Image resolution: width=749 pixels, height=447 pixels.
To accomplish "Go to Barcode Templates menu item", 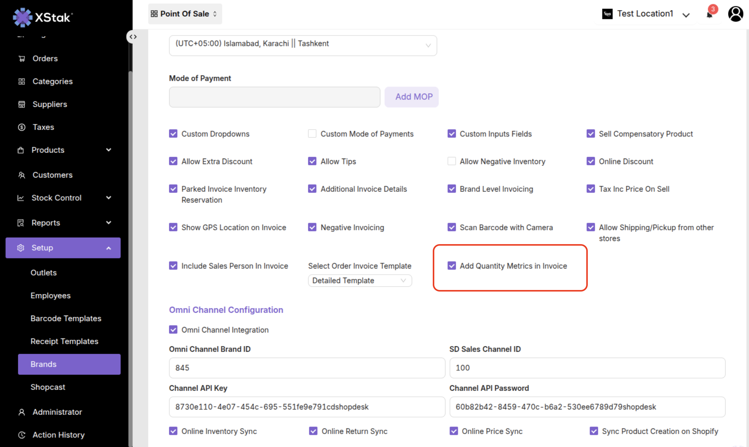I will (x=66, y=318).
